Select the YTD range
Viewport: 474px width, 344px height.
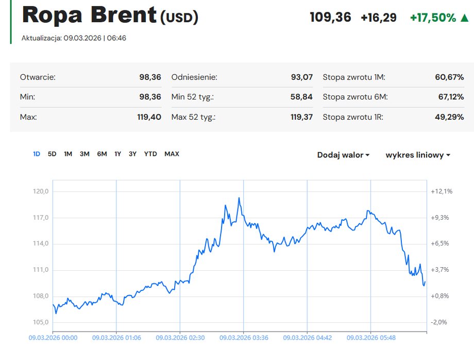tap(150, 154)
